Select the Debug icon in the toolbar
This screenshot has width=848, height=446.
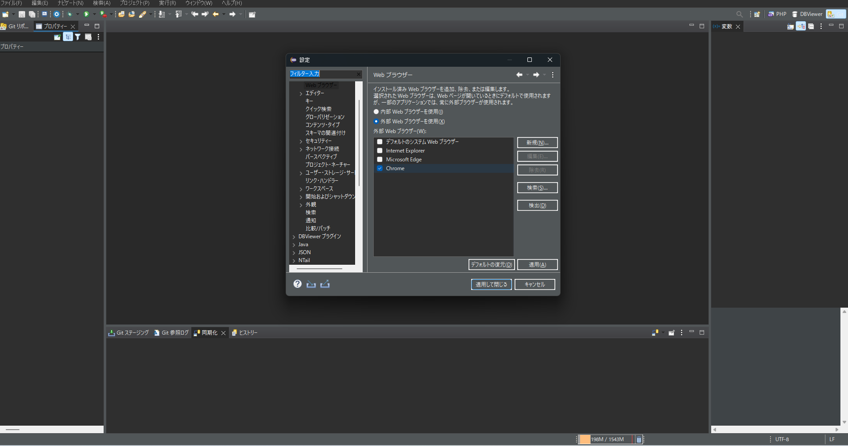(70, 14)
